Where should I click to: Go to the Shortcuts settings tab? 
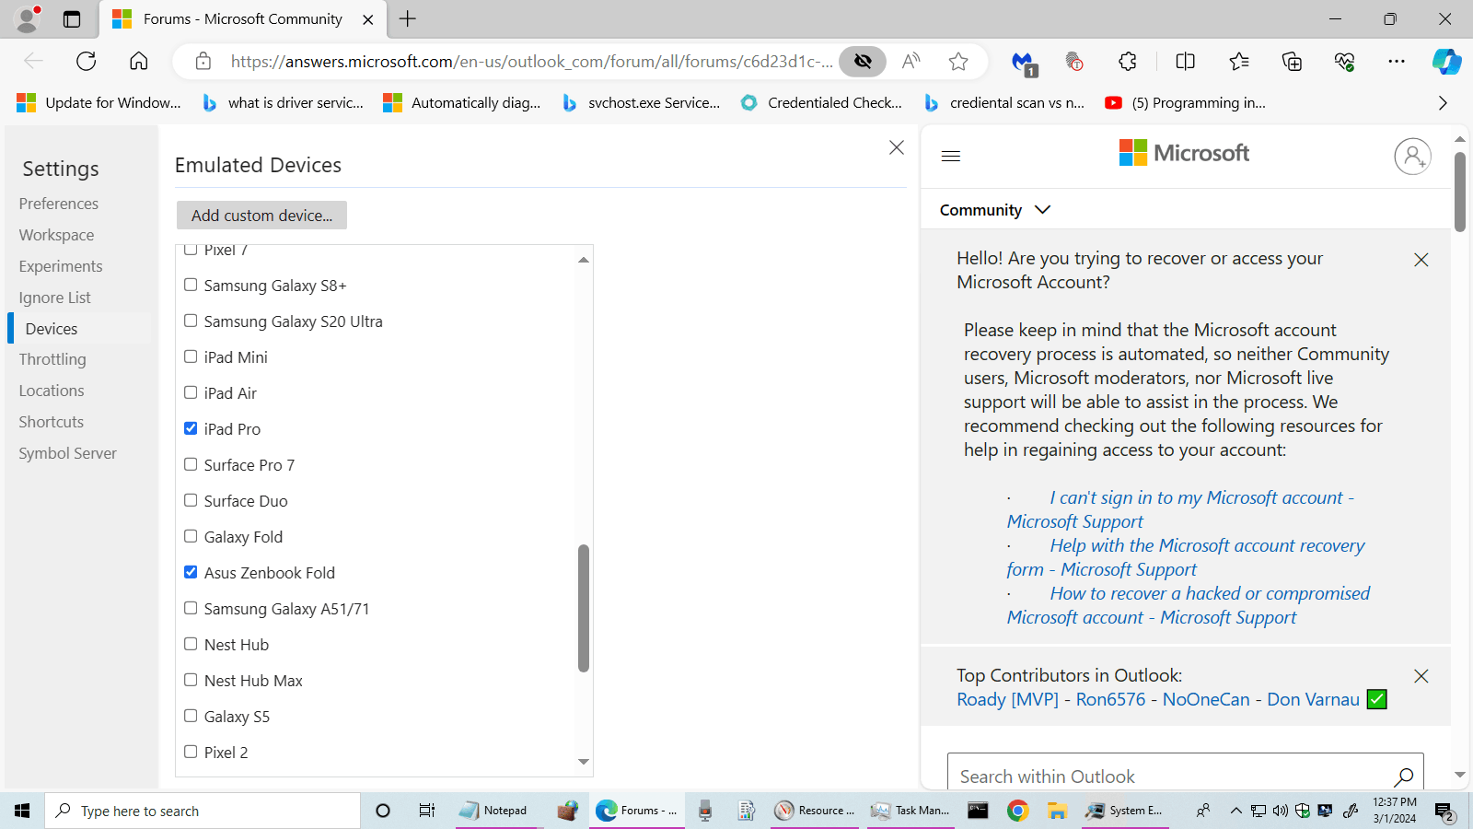pos(52,422)
